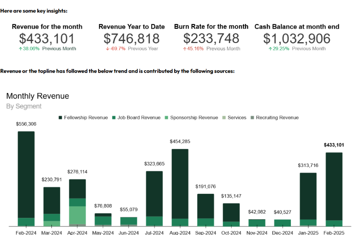Image resolution: width=358 pixels, height=235 pixels.
Task: Click the 45.16% change figure
Action: [x=195, y=49]
